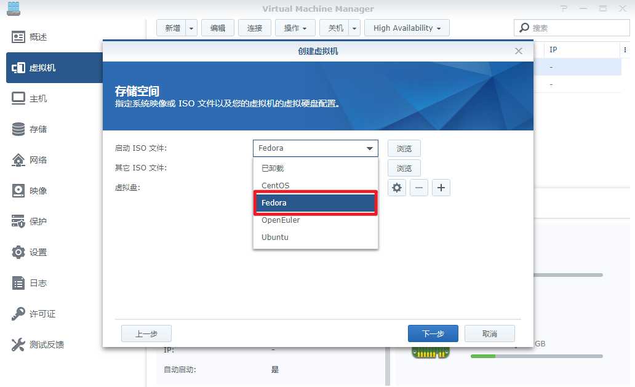Click the minus button to remove virtual disk
Screen dimensions: 635x387
(x=419, y=188)
